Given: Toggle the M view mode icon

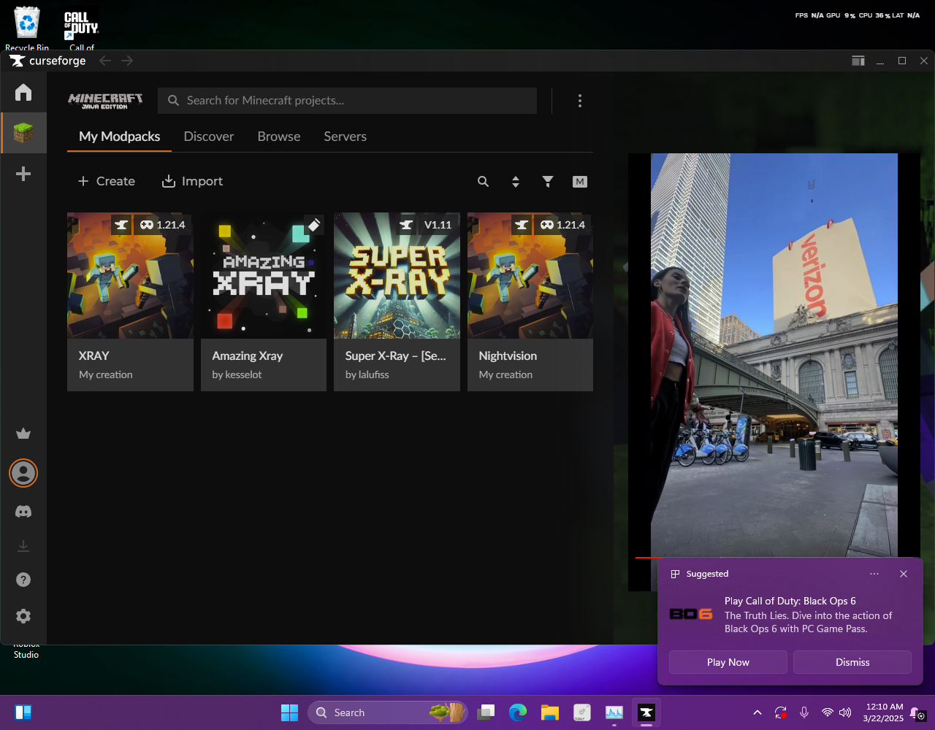Looking at the screenshot, I should pos(580,182).
